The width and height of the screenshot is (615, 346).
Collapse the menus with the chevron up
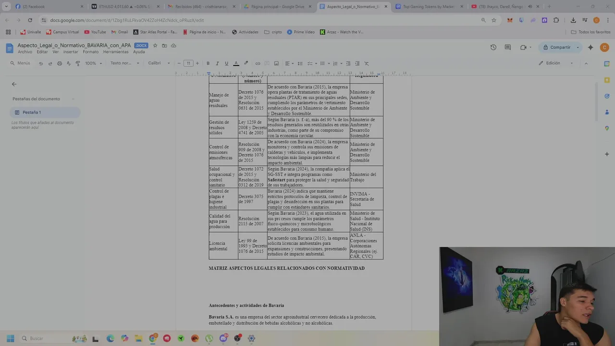pos(586,63)
